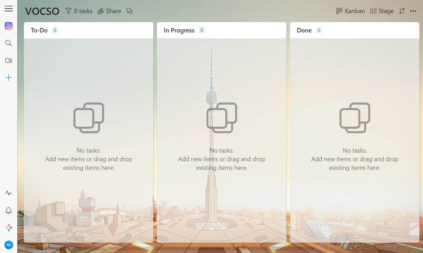
Task: Open the Stage grouping selector
Action: coord(382,11)
